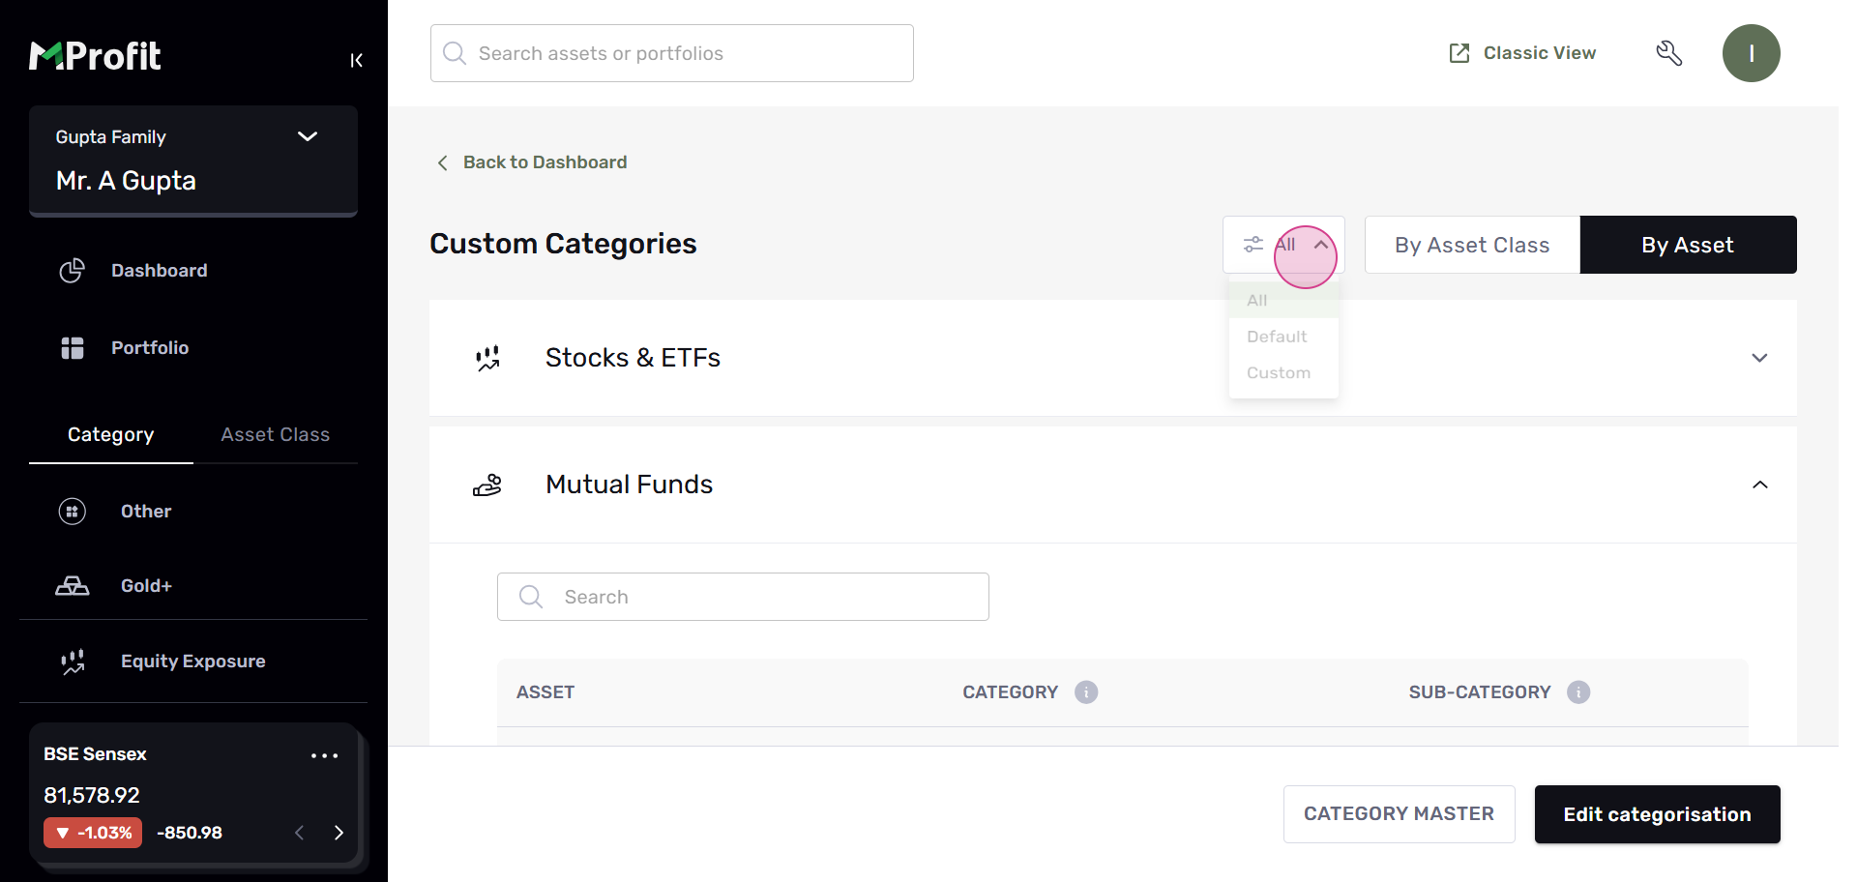Focus the Search assets or portfolios field

pos(671,53)
